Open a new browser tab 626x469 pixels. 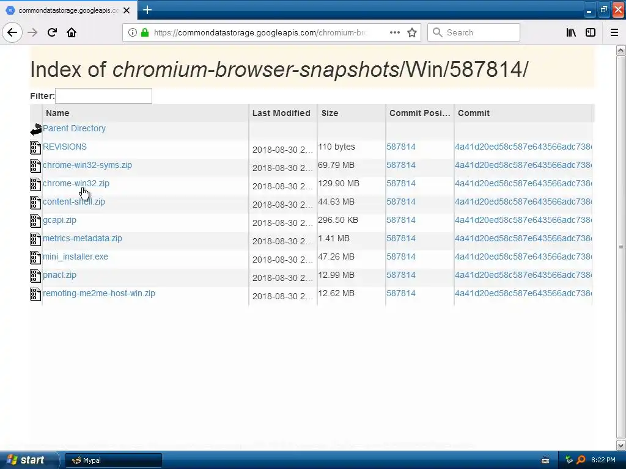tap(147, 10)
